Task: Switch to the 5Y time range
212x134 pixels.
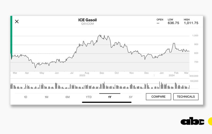Action: tap(131, 97)
